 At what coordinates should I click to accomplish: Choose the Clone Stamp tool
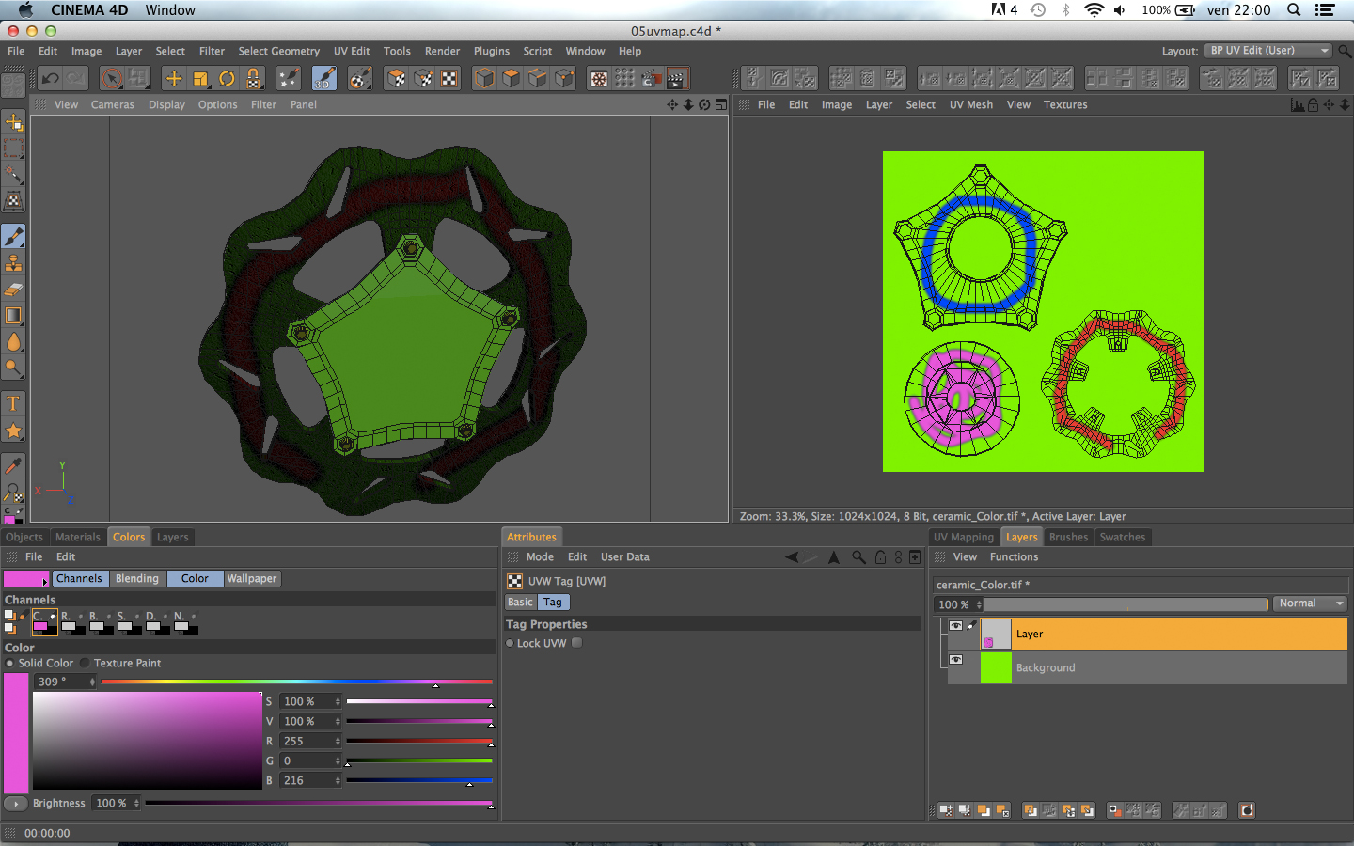[13, 263]
